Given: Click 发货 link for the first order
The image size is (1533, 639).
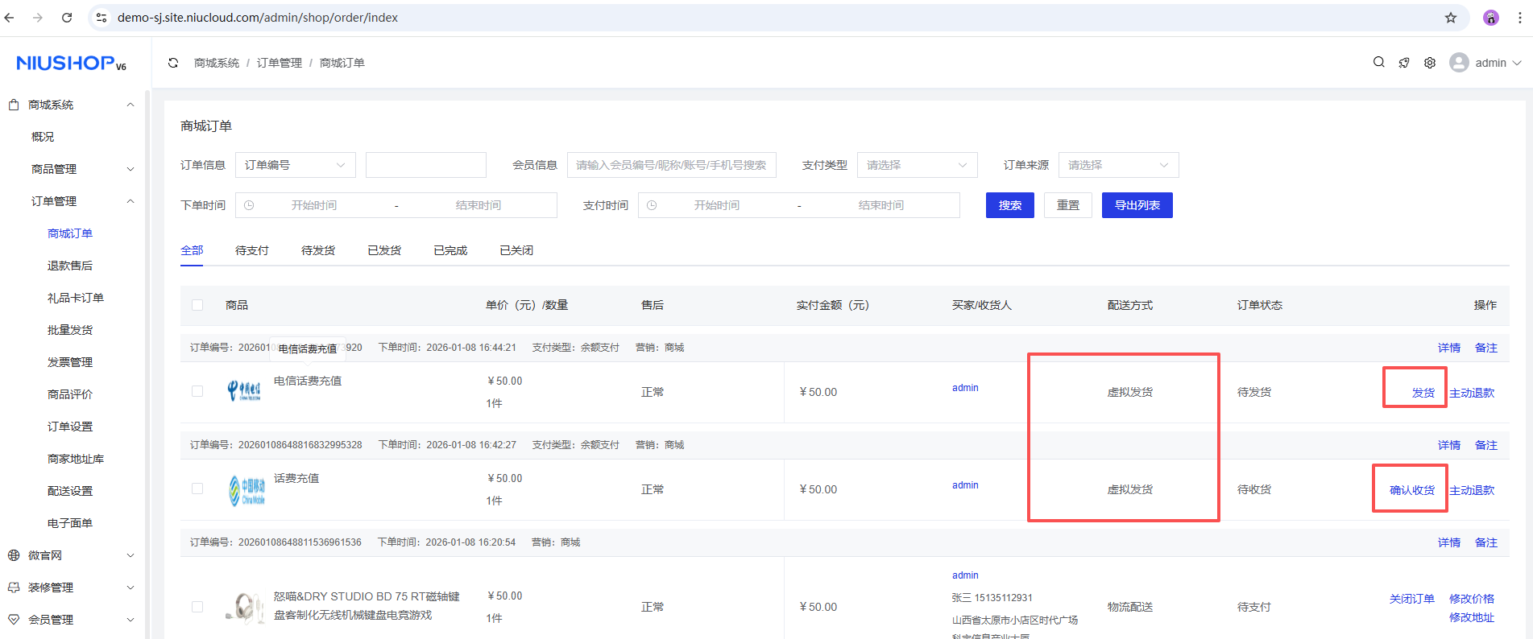Looking at the screenshot, I should pyautogui.click(x=1423, y=393).
